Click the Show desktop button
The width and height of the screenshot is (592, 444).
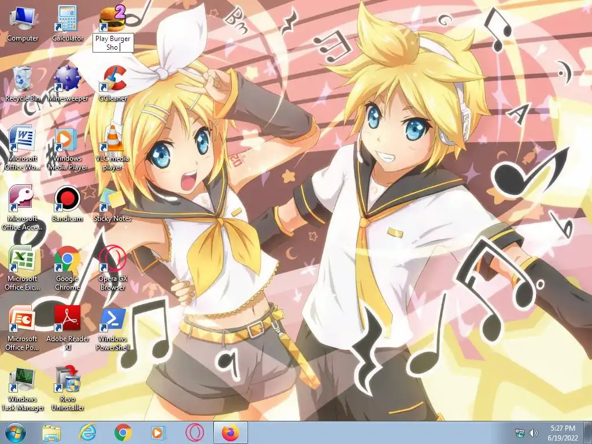(589, 432)
